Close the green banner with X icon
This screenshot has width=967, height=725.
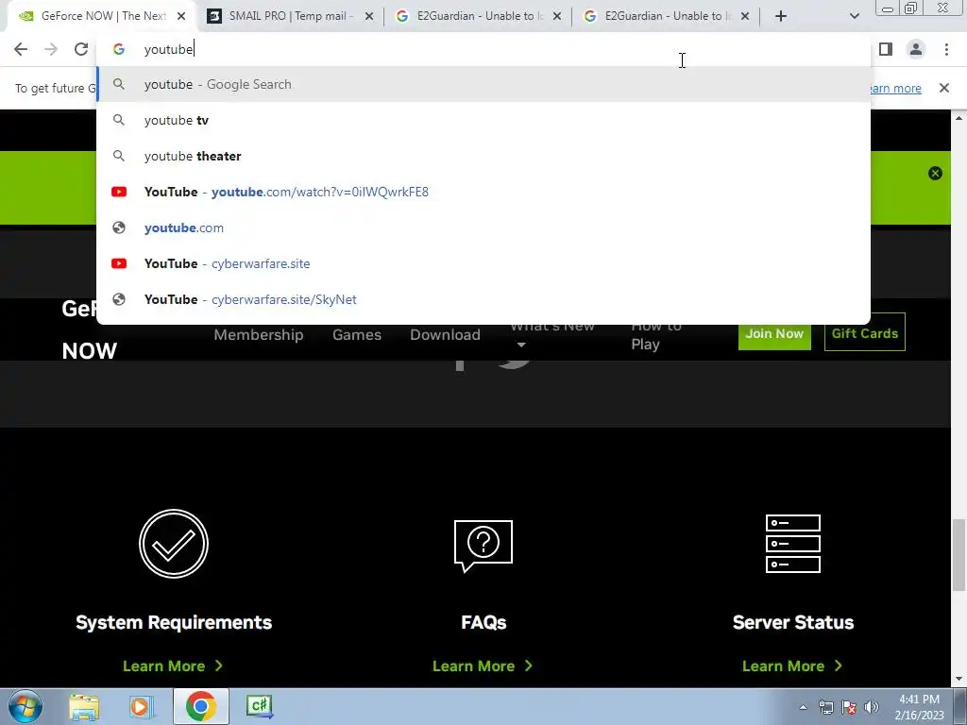(x=935, y=174)
